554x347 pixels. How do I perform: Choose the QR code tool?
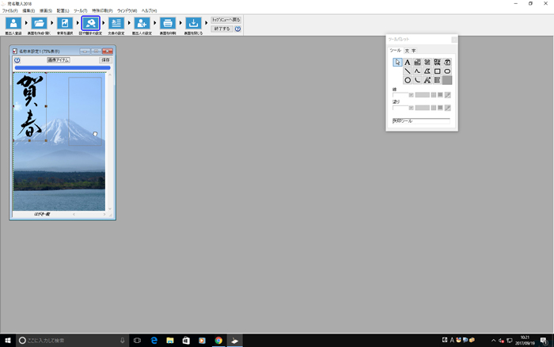(x=437, y=62)
